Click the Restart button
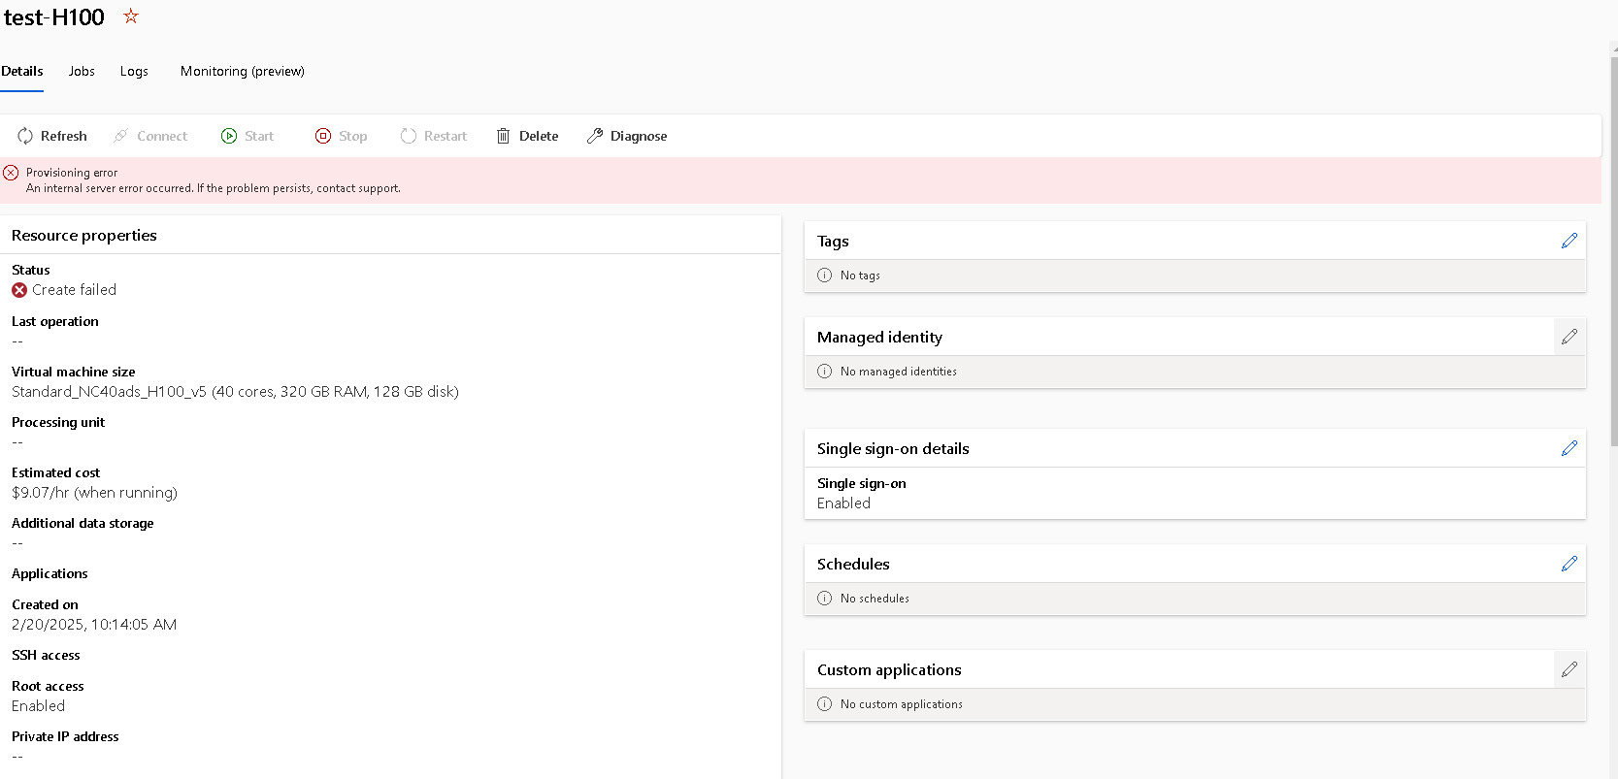Screen dimensions: 1618x779 [x=434, y=136]
